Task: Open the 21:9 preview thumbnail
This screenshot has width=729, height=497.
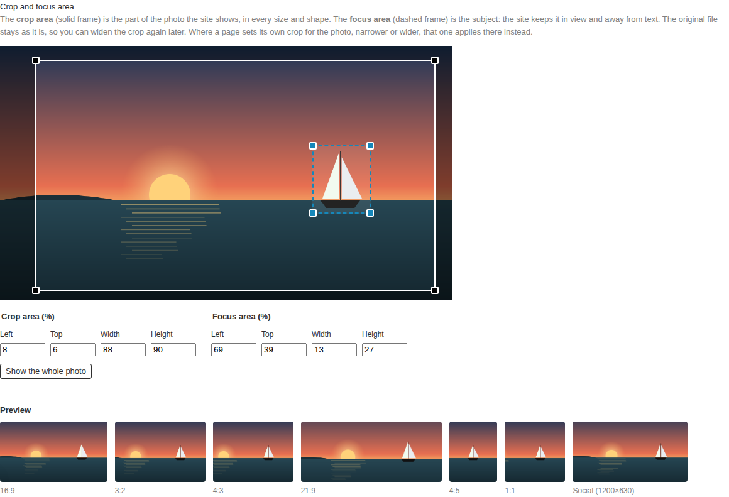Action: (x=371, y=451)
